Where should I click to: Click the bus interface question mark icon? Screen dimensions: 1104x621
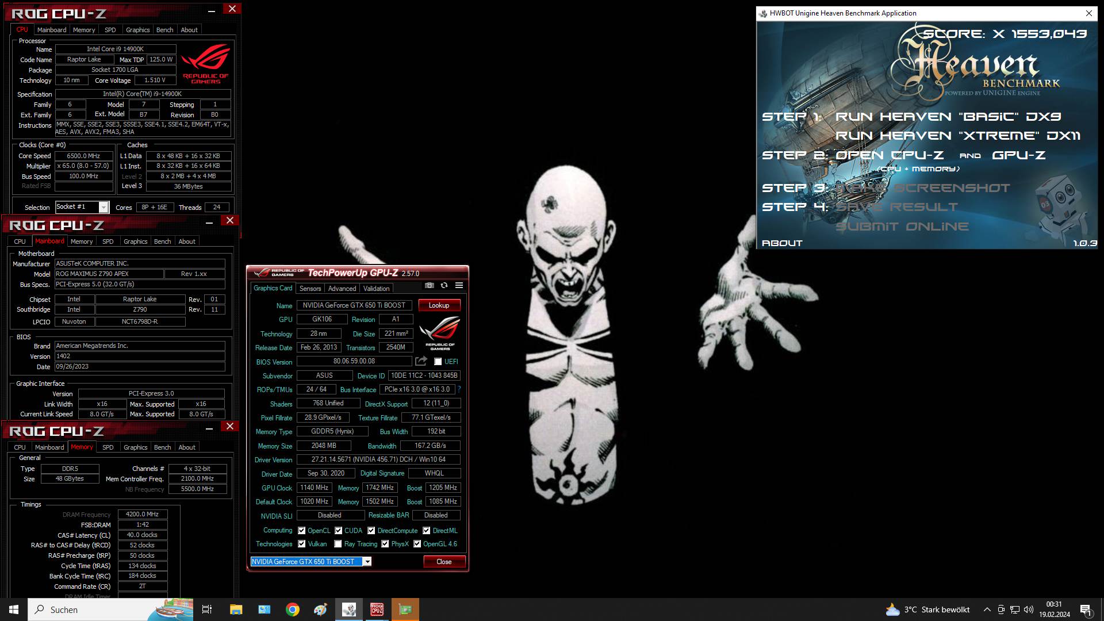click(459, 389)
